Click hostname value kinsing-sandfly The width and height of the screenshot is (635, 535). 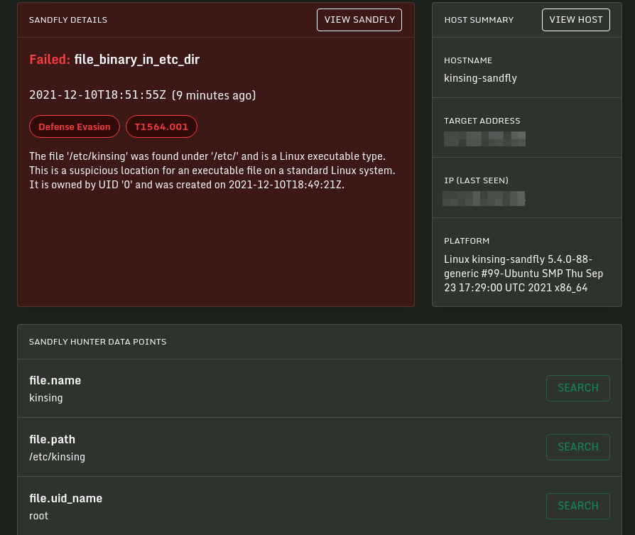click(480, 78)
